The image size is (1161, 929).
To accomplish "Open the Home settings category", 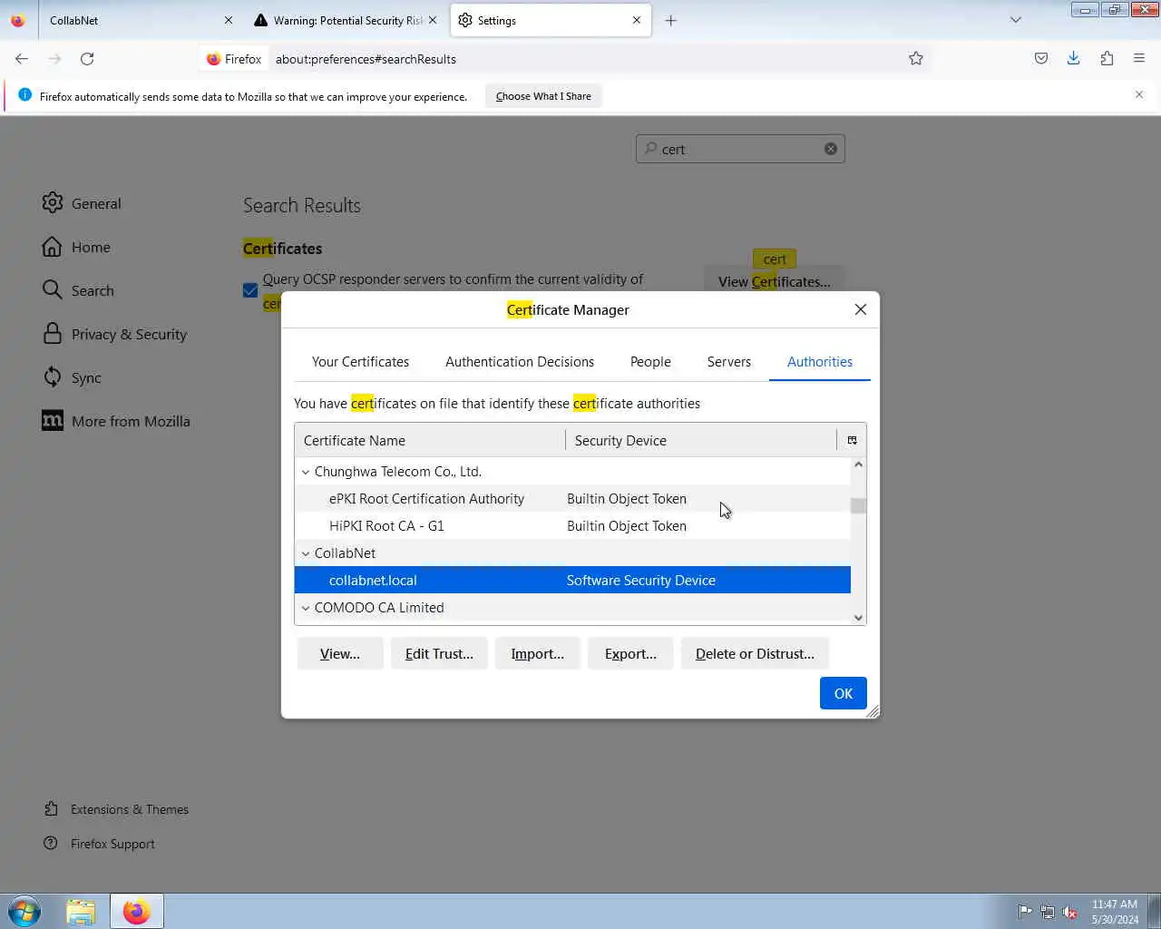I will [76, 247].
